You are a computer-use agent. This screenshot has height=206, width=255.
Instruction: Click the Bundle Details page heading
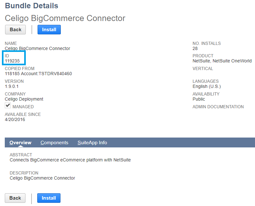click(x=31, y=6)
